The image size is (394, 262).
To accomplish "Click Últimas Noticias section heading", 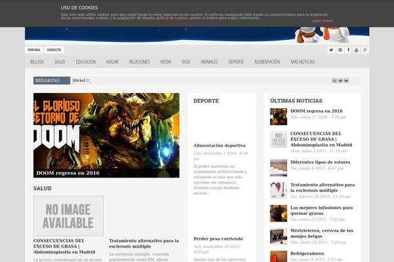I will point(296,101).
